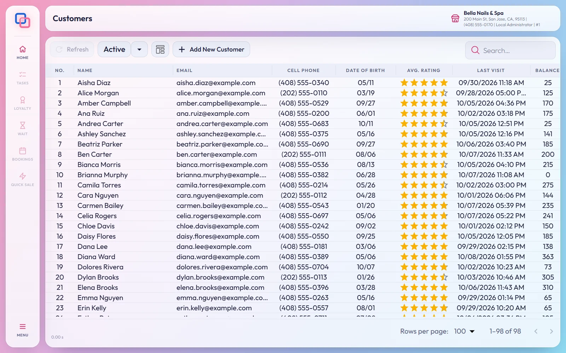Open the Menu hamburger icon
566x353 pixels.
[22, 327]
